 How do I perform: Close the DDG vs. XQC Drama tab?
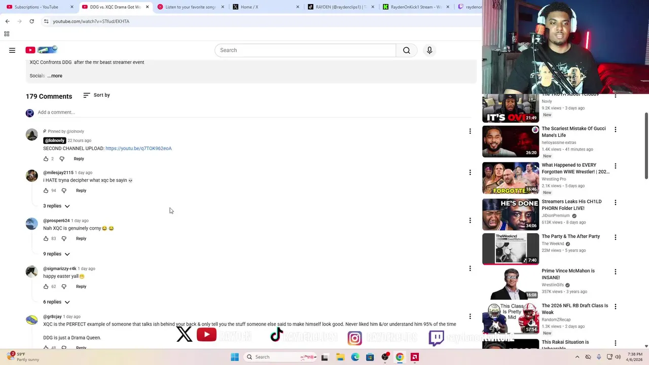148,7
